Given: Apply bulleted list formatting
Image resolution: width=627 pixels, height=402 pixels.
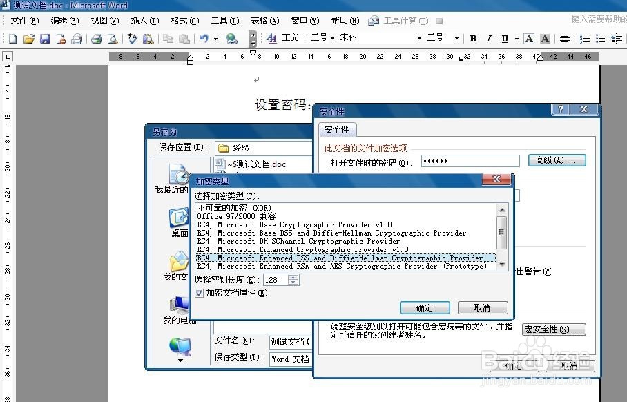Looking at the screenshot, I should point(600,39).
